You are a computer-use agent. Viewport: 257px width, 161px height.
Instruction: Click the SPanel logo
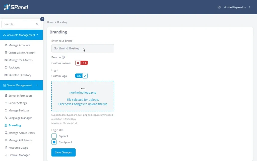pyautogui.click(x=16, y=7)
